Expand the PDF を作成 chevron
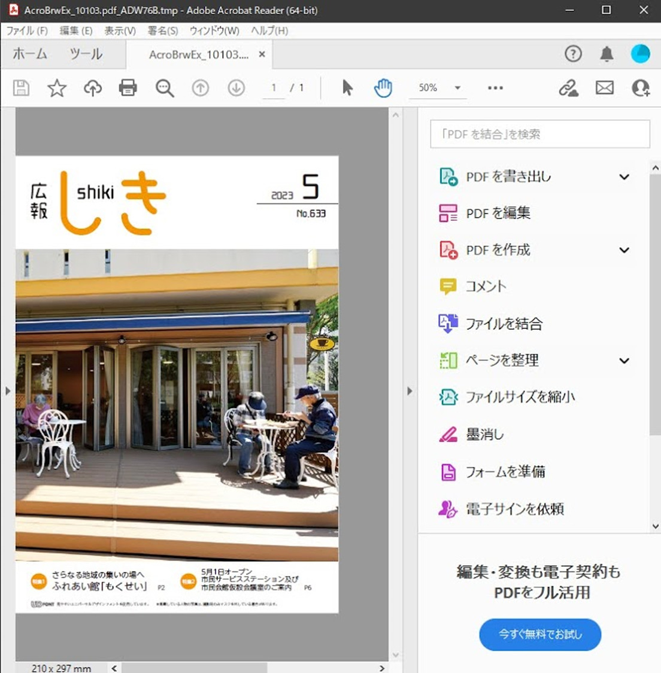661x673 pixels. point(624,250)
